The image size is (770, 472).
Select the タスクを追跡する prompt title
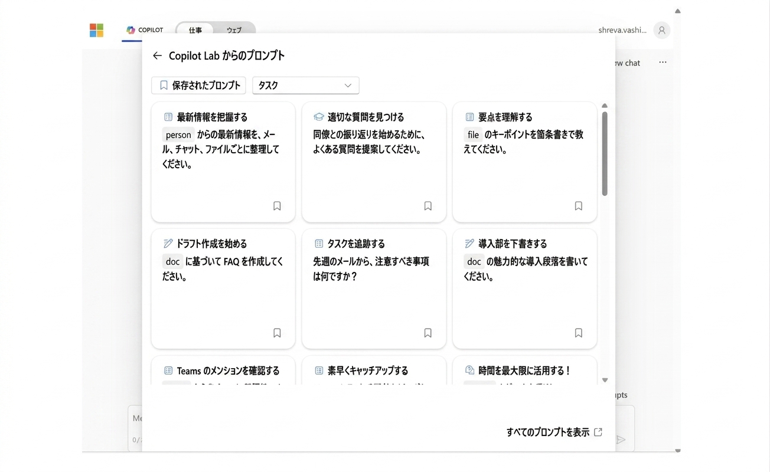point(356,244)
